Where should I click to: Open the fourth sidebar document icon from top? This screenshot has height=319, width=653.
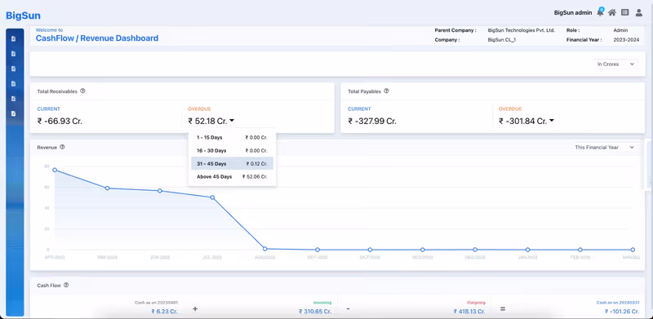(x=13, y=84)
